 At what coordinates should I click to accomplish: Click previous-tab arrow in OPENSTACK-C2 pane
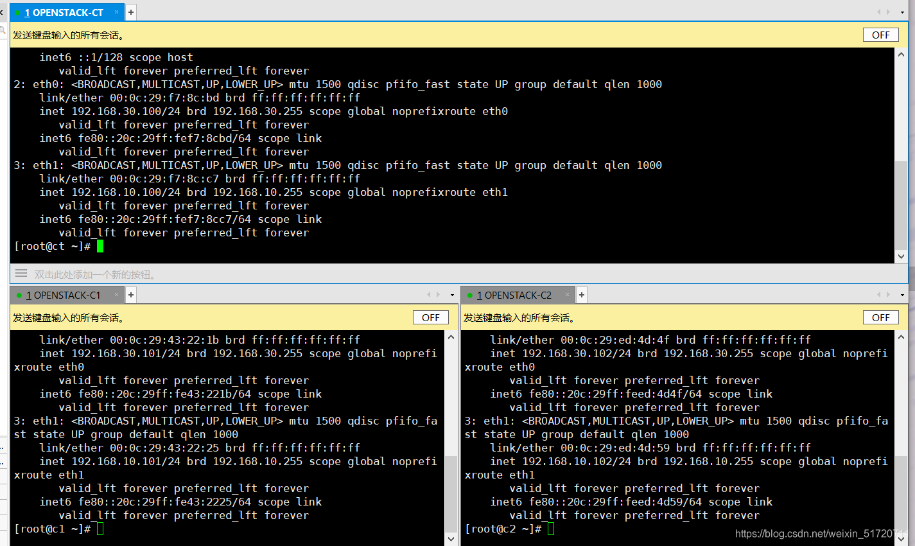click(879, 295)
